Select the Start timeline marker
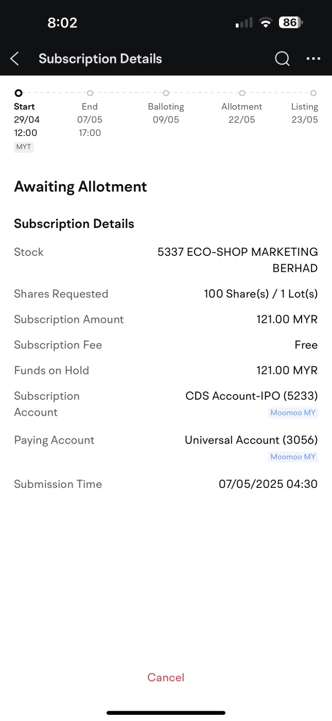 [x=19, y=93]
